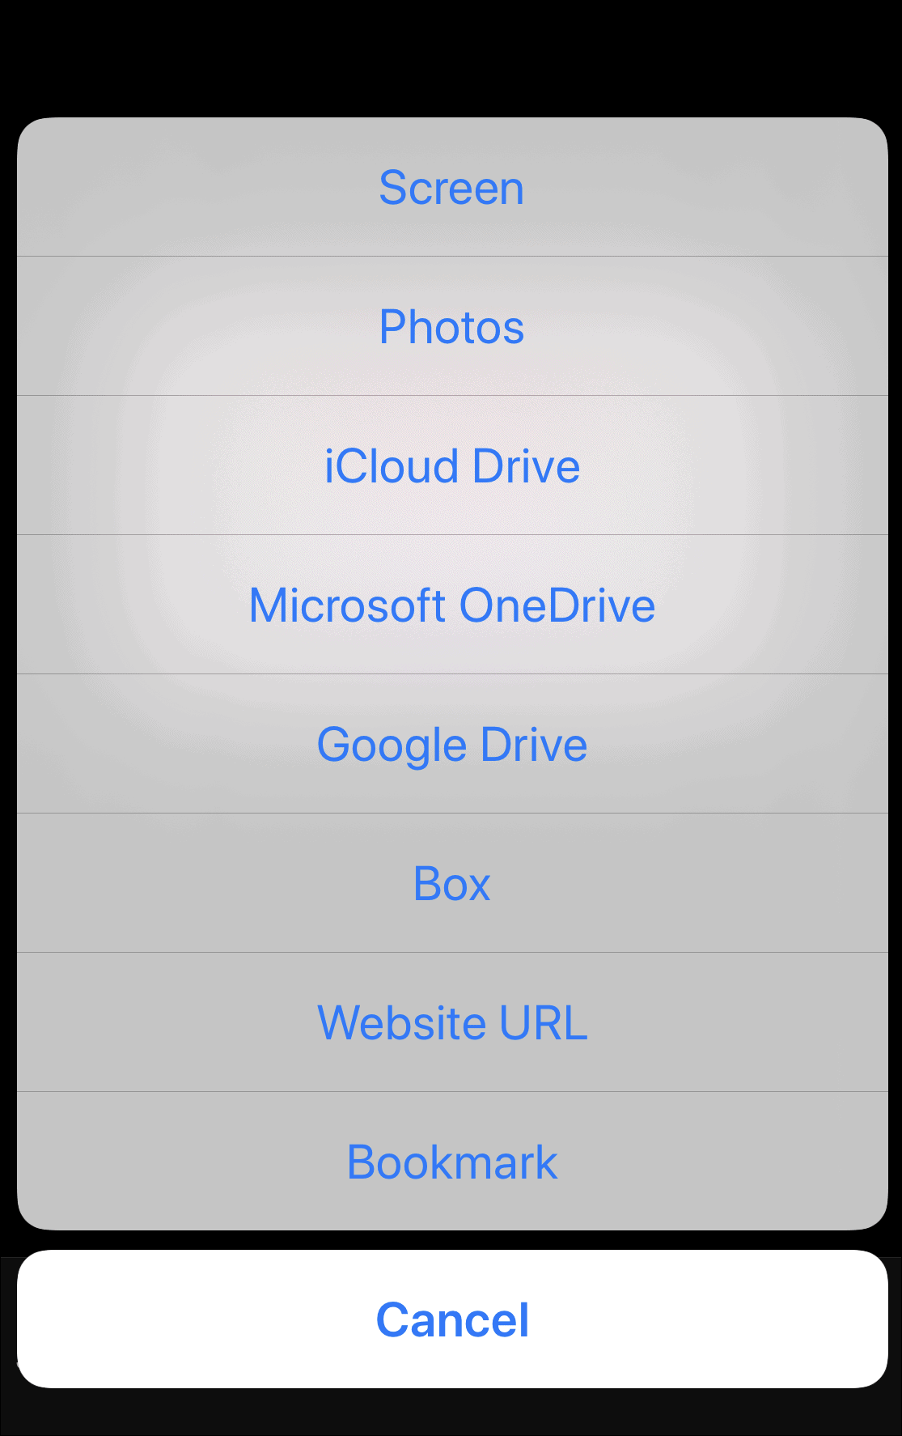Click the dimmed area above the sheet

(451, 57)
